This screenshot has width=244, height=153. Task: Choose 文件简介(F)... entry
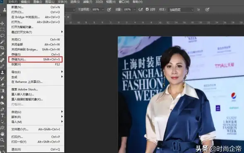(36, 129)
